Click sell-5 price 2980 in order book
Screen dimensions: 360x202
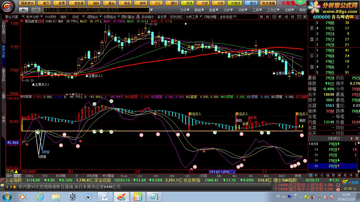click(x=330, y=23)
